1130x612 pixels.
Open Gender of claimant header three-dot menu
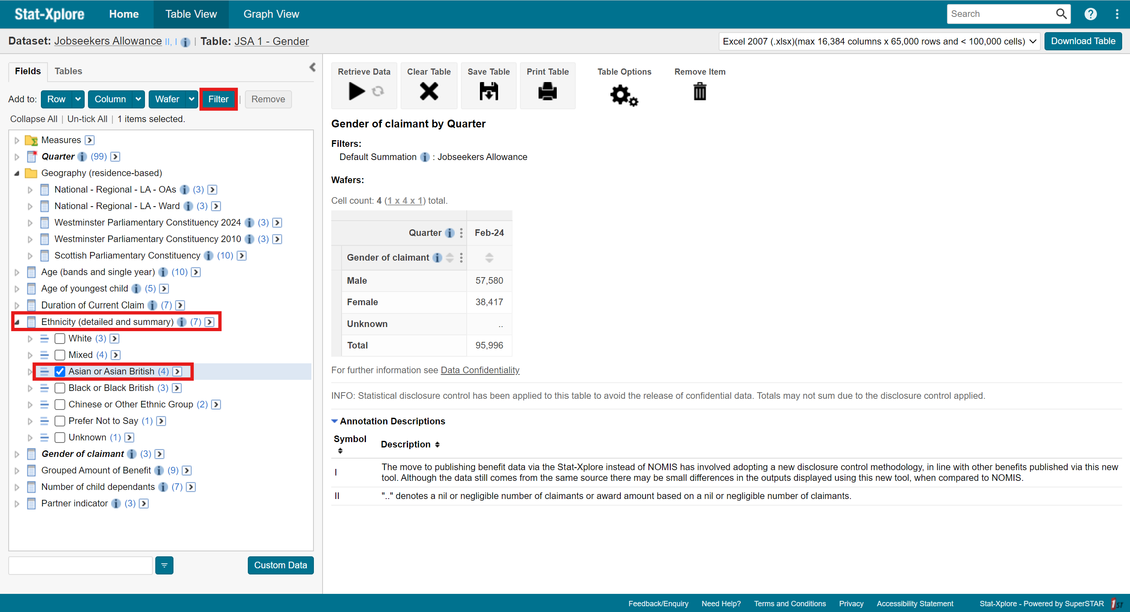[x=461, y=258]
